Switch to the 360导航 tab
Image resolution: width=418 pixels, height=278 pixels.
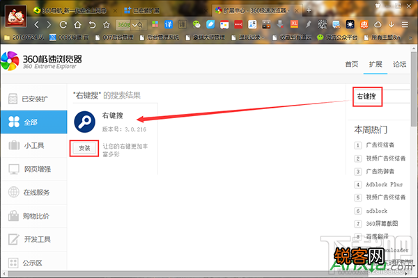[x=74, y=10]
